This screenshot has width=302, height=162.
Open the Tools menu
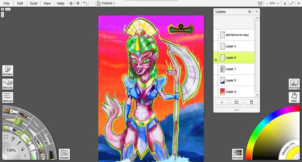33,4
